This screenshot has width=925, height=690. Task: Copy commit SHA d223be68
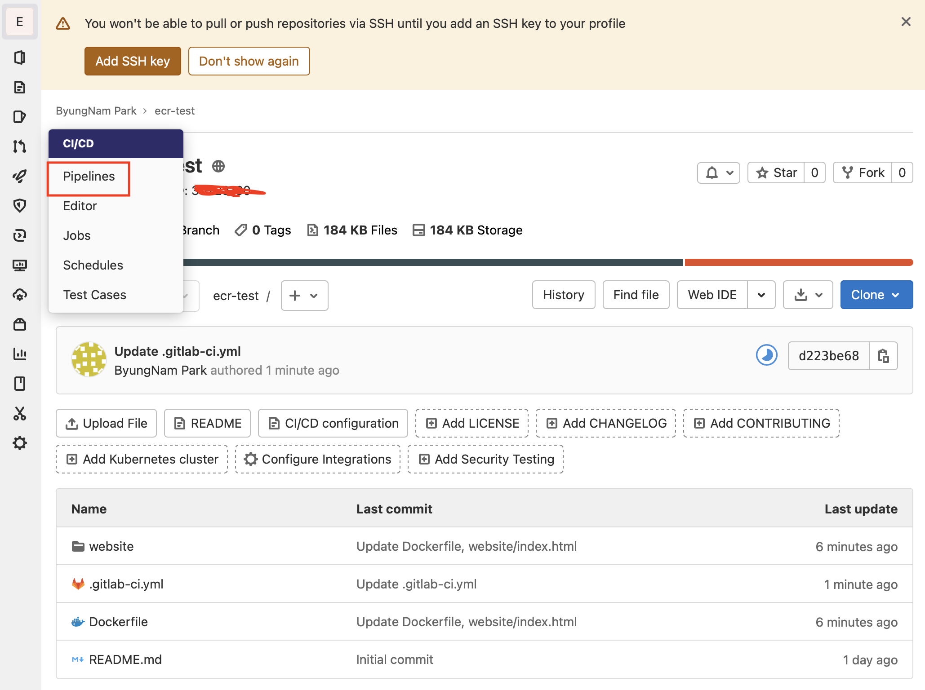point(883,356)
